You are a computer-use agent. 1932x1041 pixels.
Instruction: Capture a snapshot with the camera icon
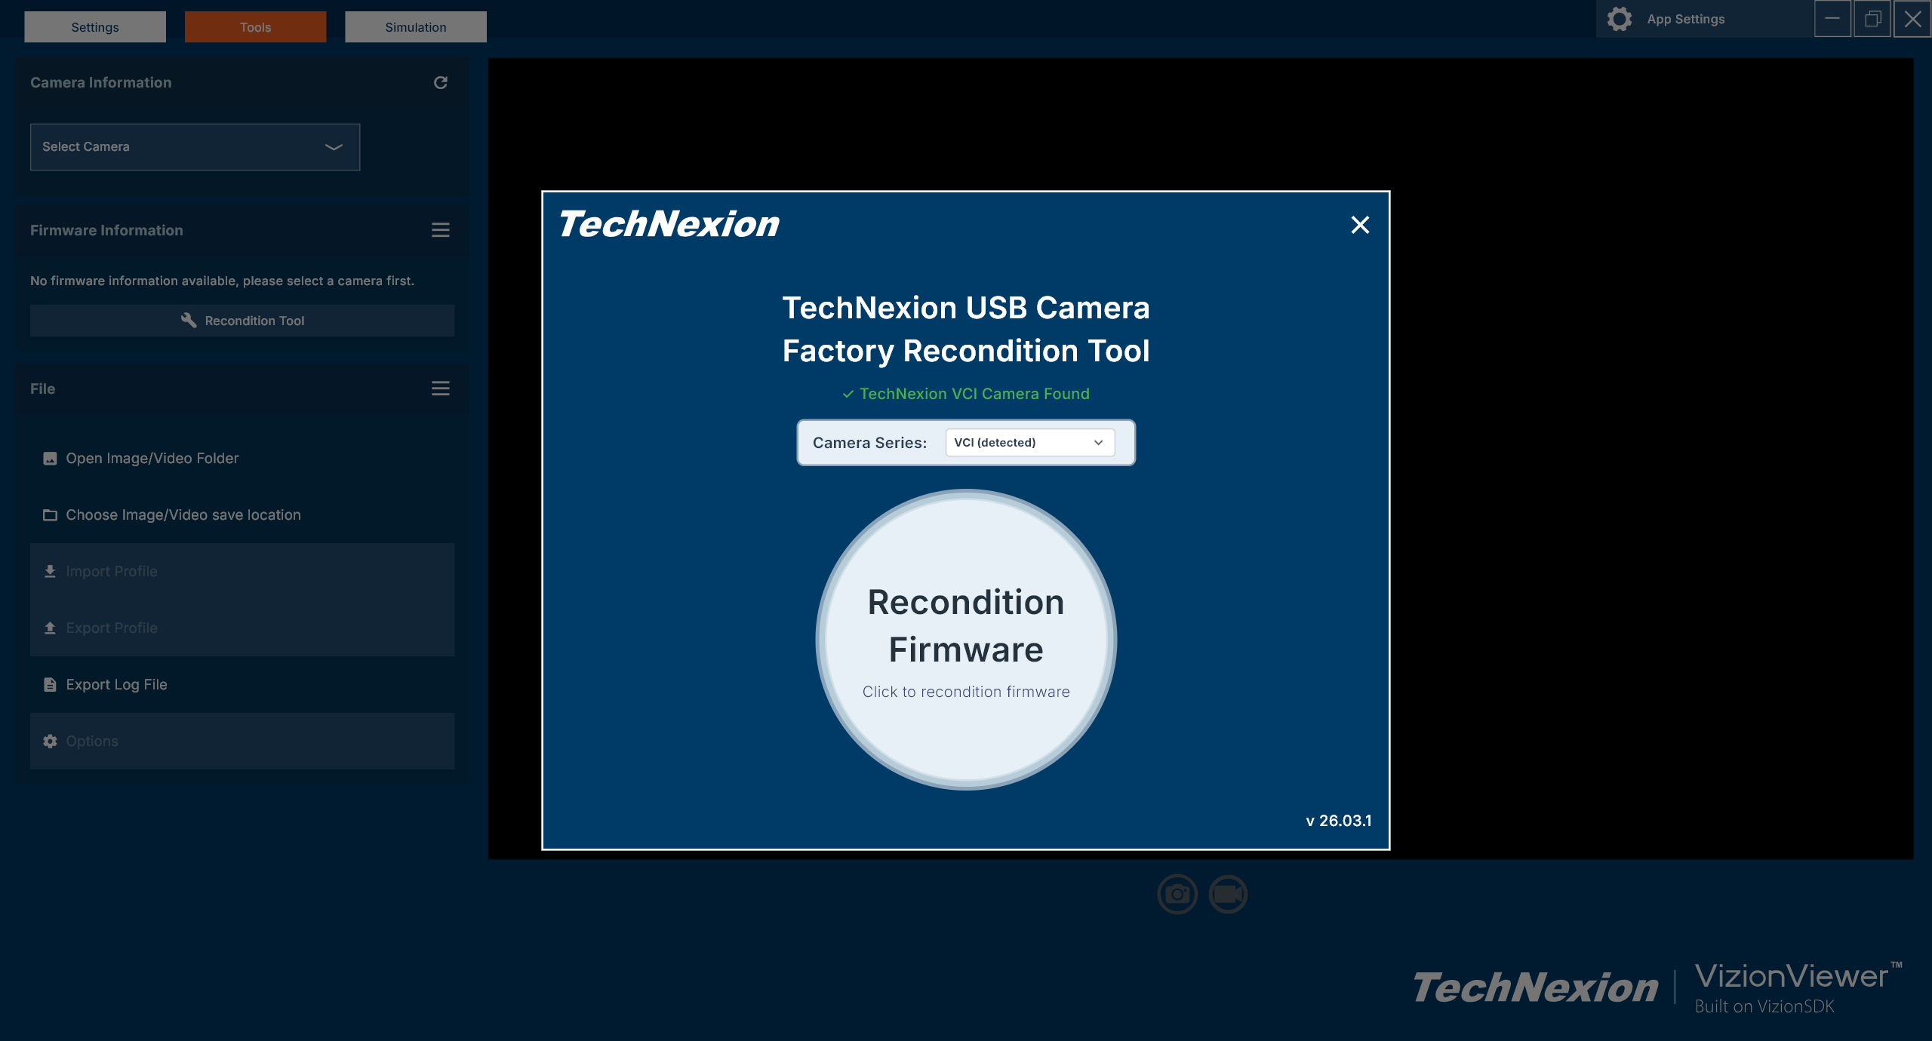point(1177,895)
